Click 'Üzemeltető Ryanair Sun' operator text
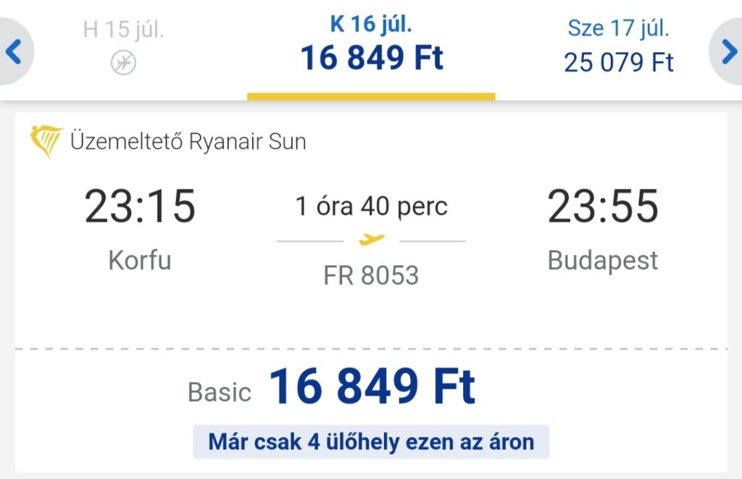Image resolution: width=742 pixels, height=479 pixels. [188, 141]
